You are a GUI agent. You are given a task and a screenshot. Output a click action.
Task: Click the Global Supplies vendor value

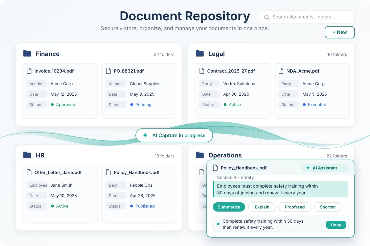[x=145, y=84]
